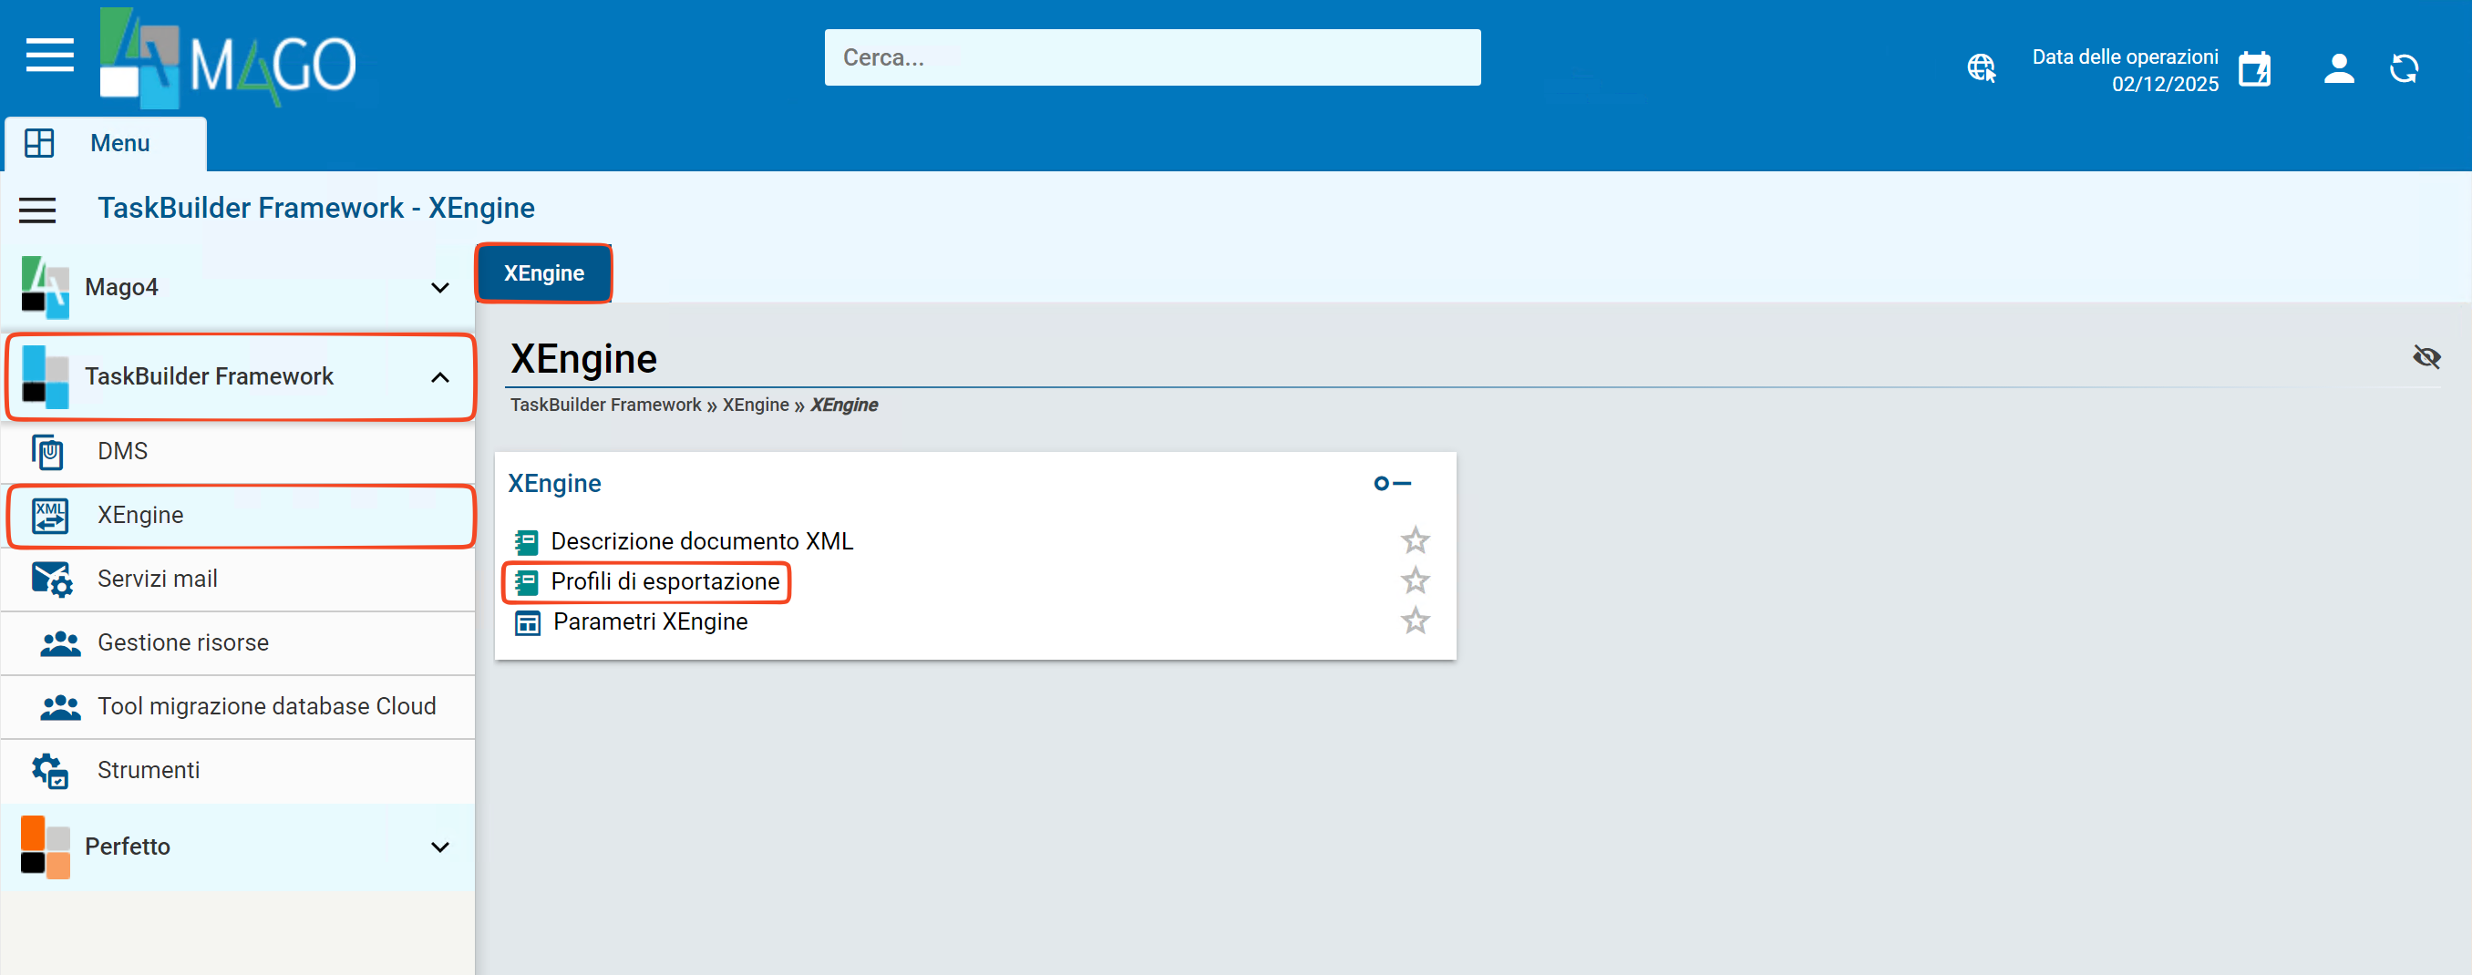Screen dimensions: 2472x975
Task: Click the Perfetto module label
Action: 128,847
